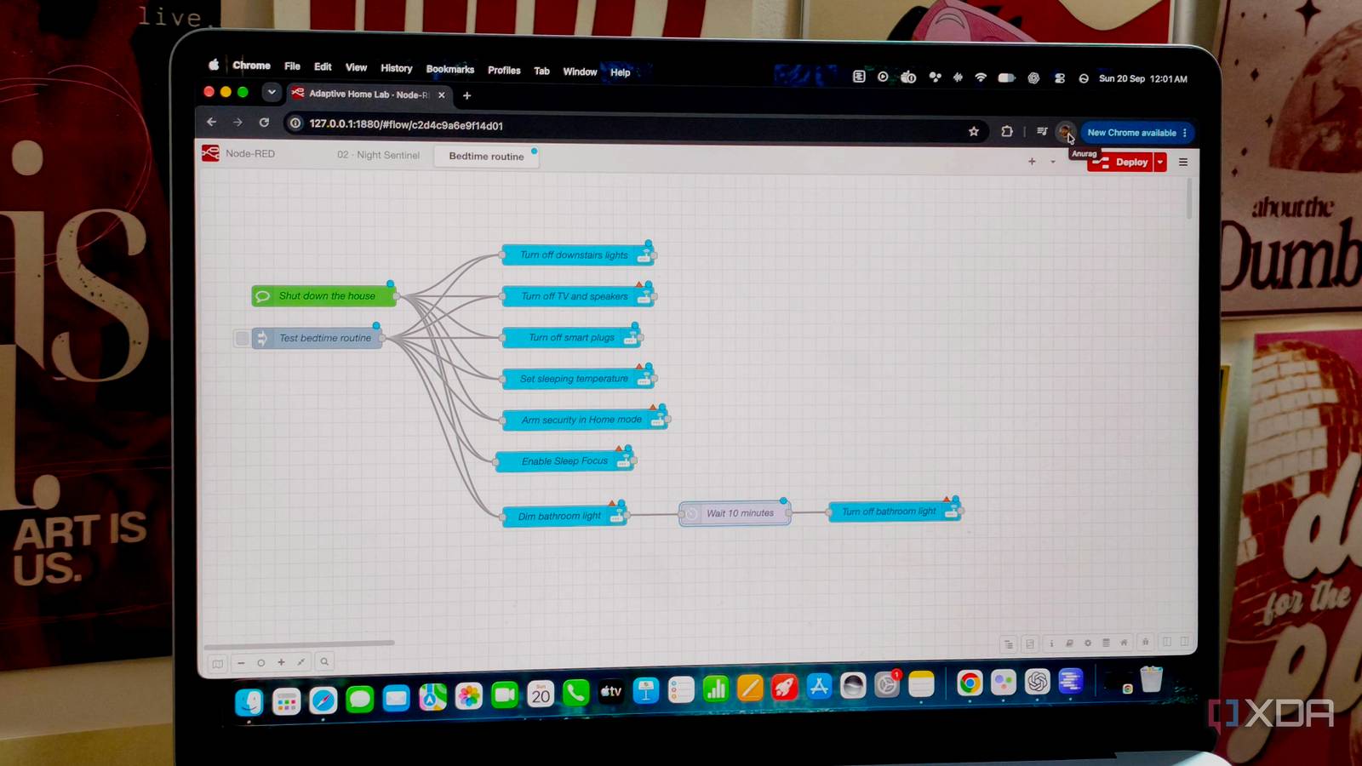This screenshot has width=1362, height=766.
Task: Reset workspace zoom level
Action: [260, 662]
